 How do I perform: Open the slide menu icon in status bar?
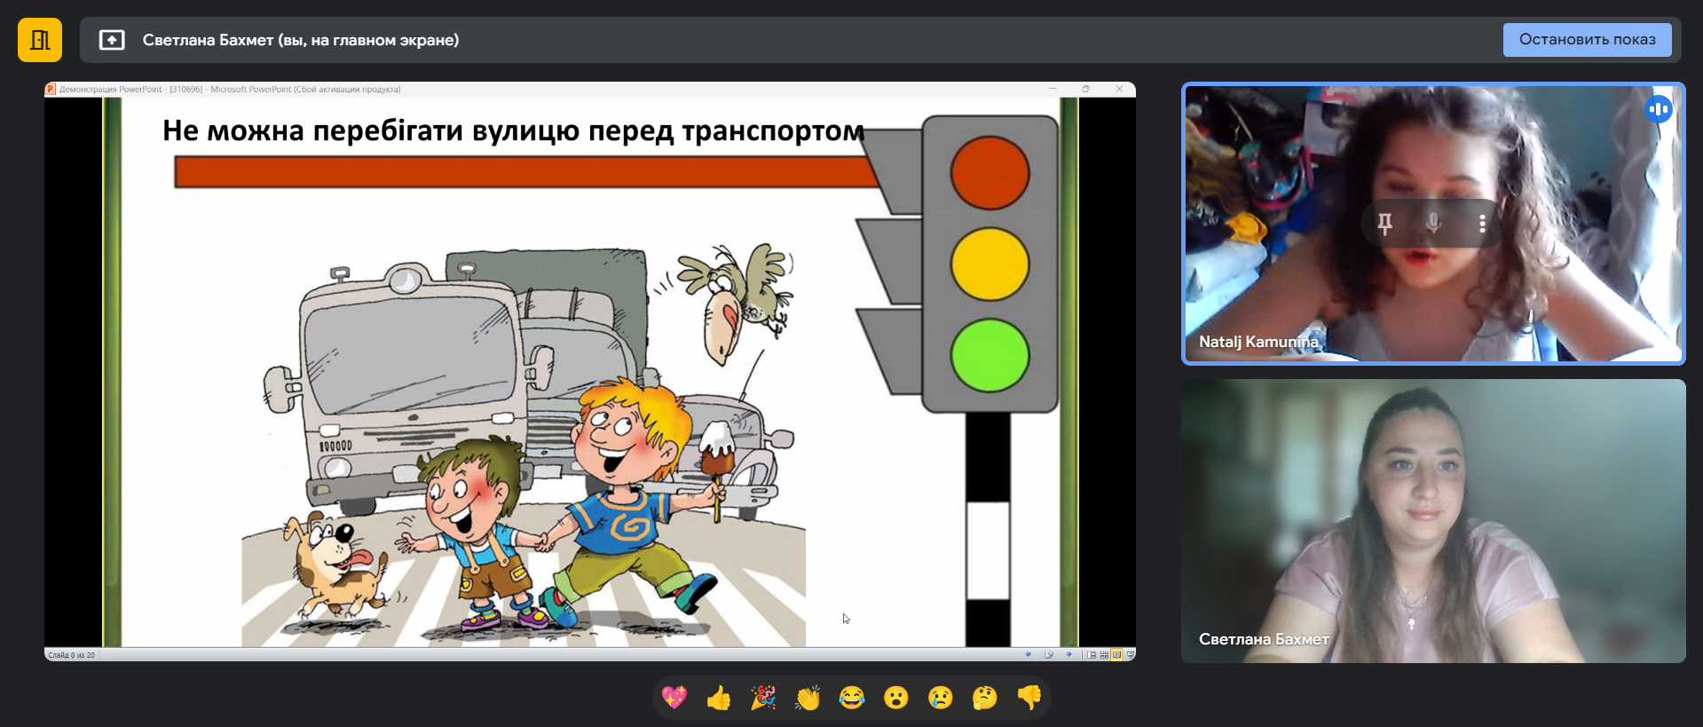click(x=1049, y=655)
